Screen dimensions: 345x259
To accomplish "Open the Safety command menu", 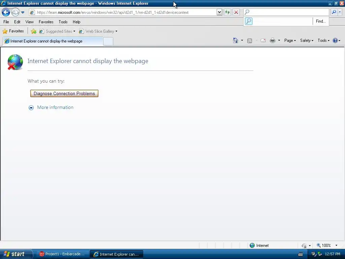I will 307,40.
